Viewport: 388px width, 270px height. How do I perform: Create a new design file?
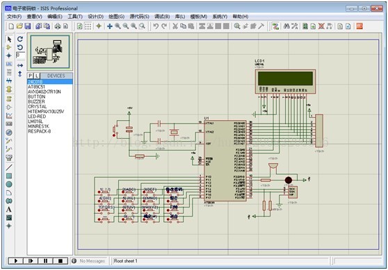(11, 26)
